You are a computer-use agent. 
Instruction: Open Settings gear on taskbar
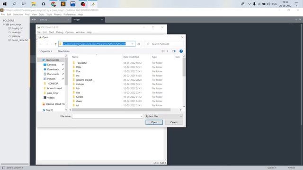(44, 4)
